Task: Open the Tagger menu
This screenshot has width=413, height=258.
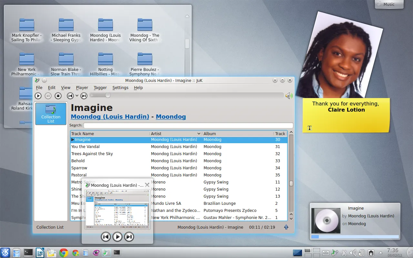Action: pos(100,88)
